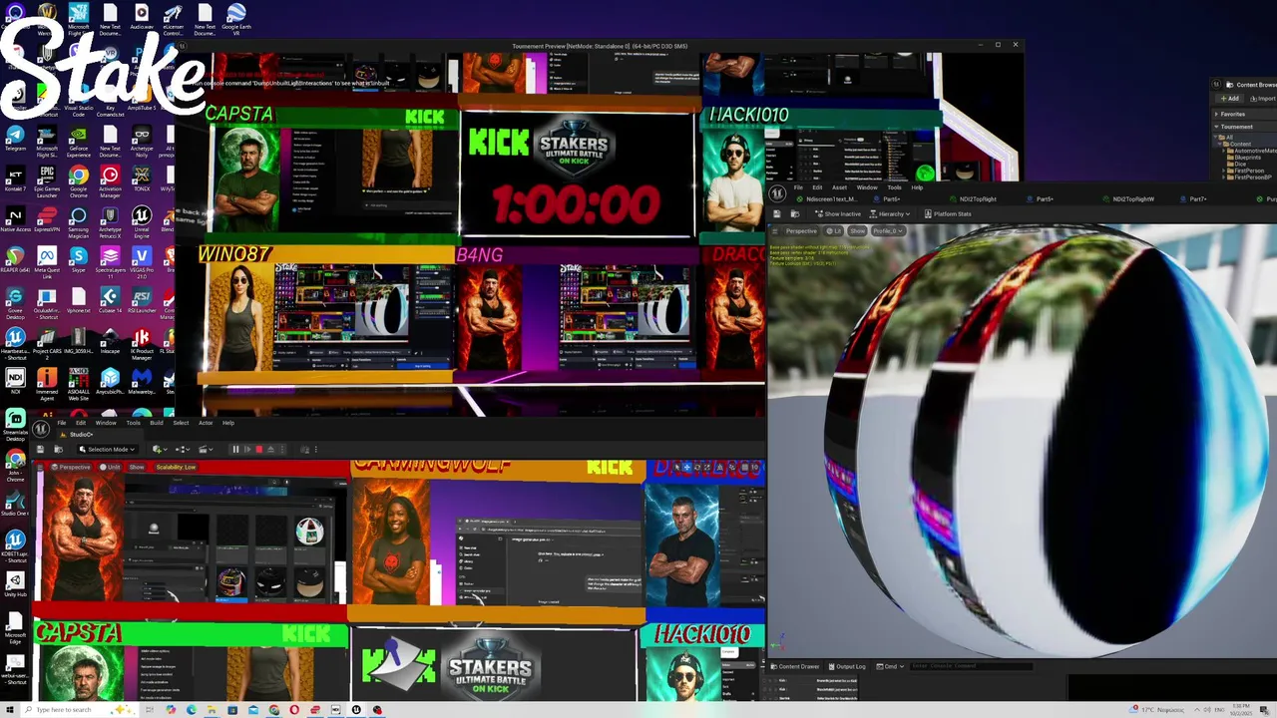Open viewport options hamburger in level editor

point(40,468)
